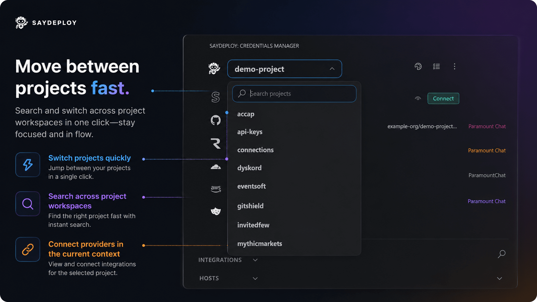Click the magnifier icon in search projects field

(x=242, y=93)
